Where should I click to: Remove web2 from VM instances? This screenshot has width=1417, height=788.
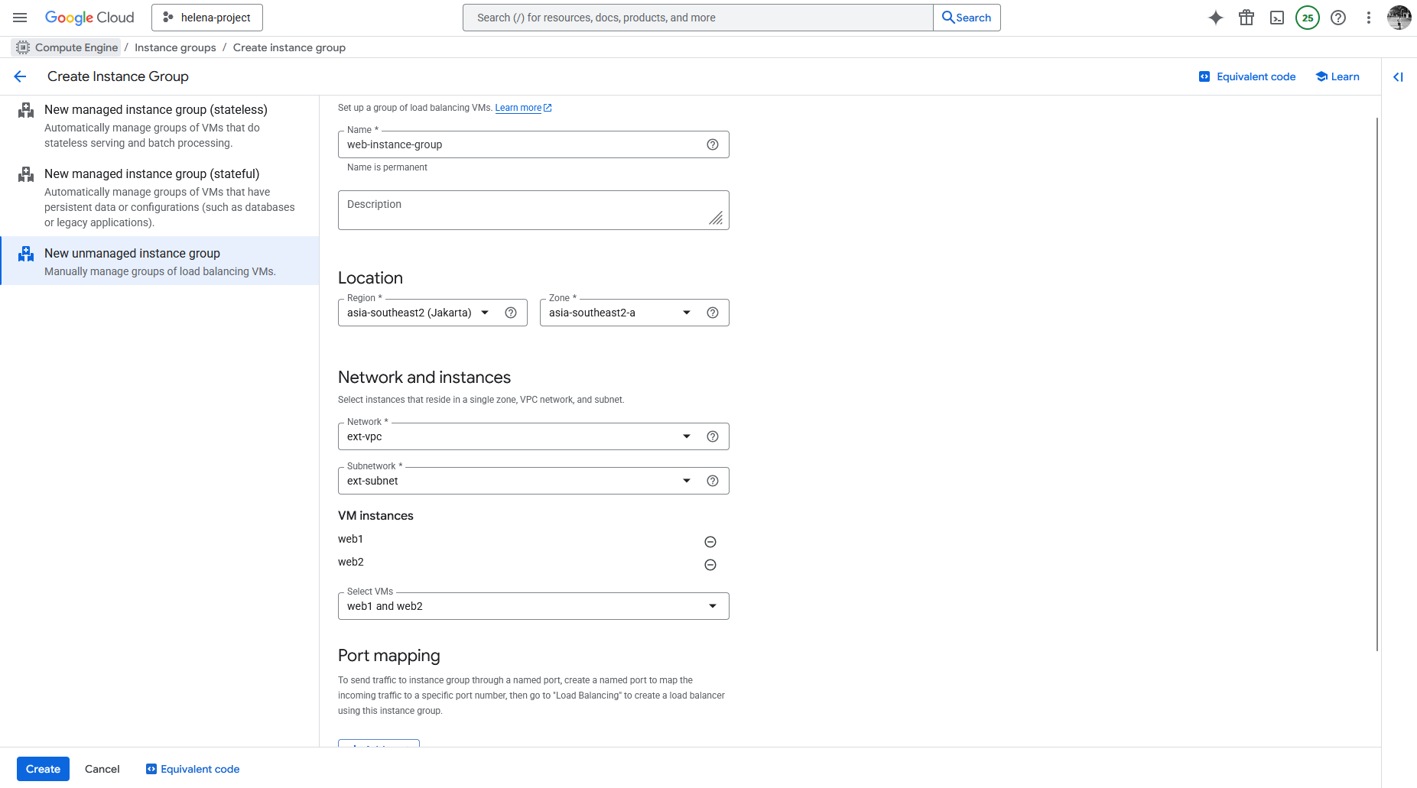click(x=710, y=565)
